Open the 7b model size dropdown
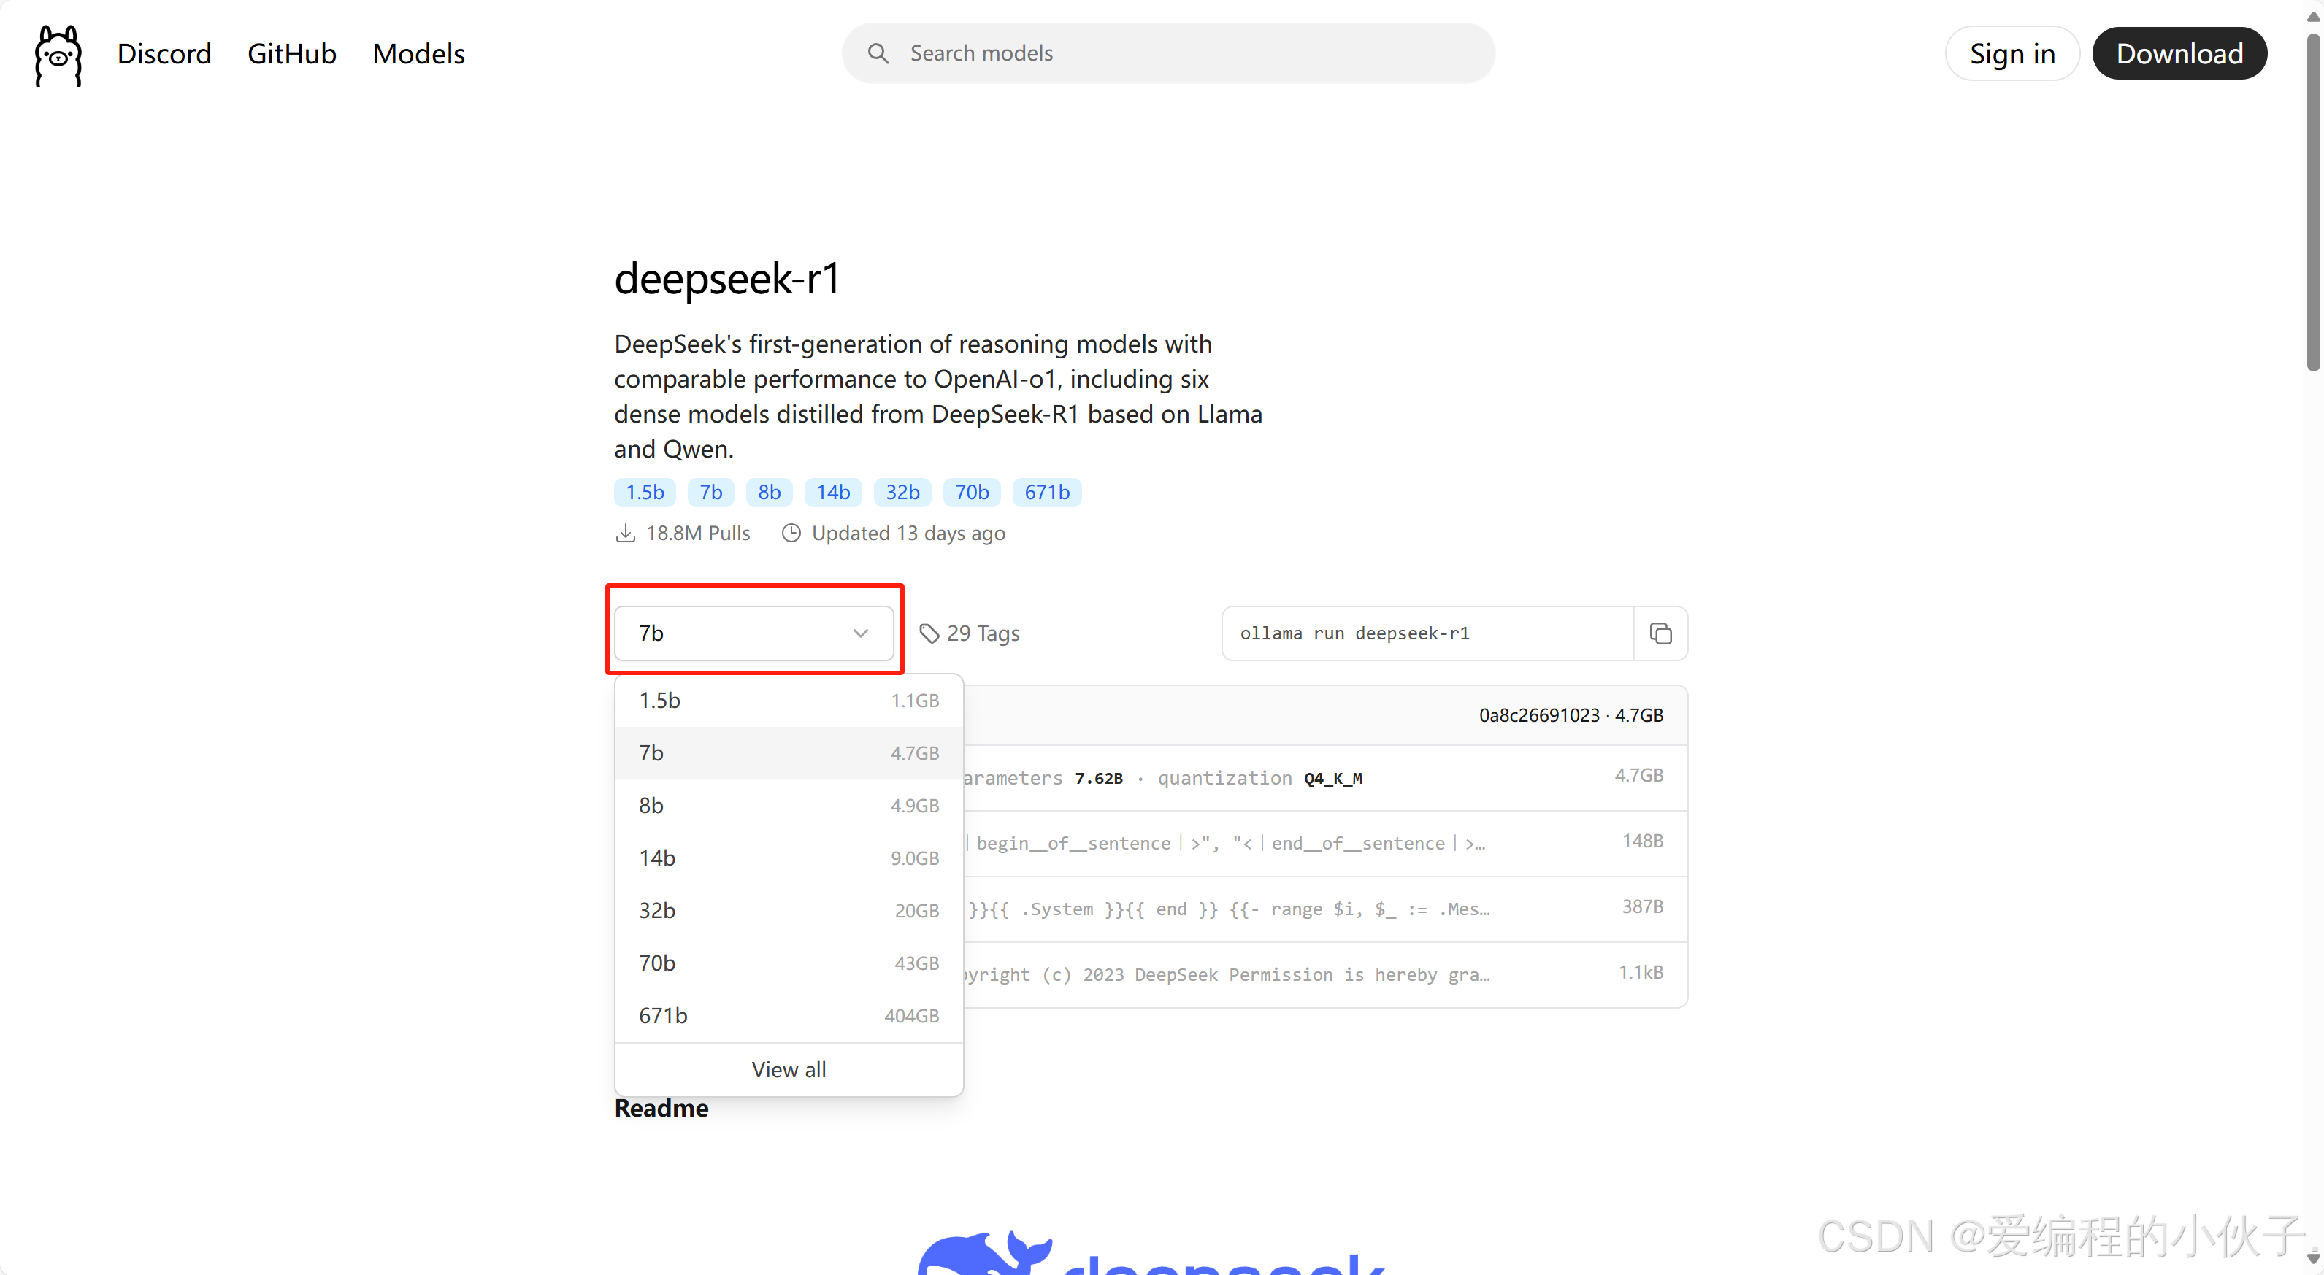Image resolution: width=2324 pixels, height=1275 pixels. (754, 633)
